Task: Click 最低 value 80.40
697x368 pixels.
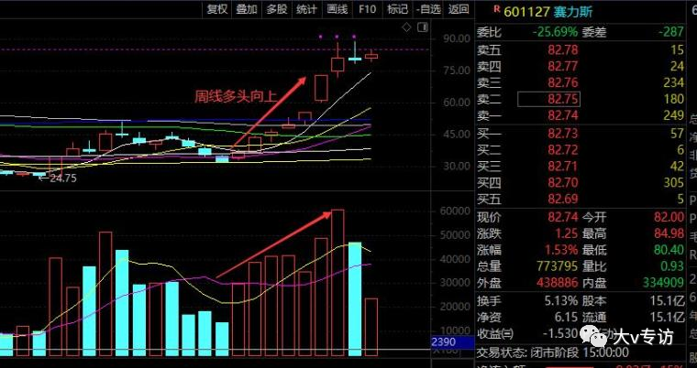Action: click(x=669, y=250)
